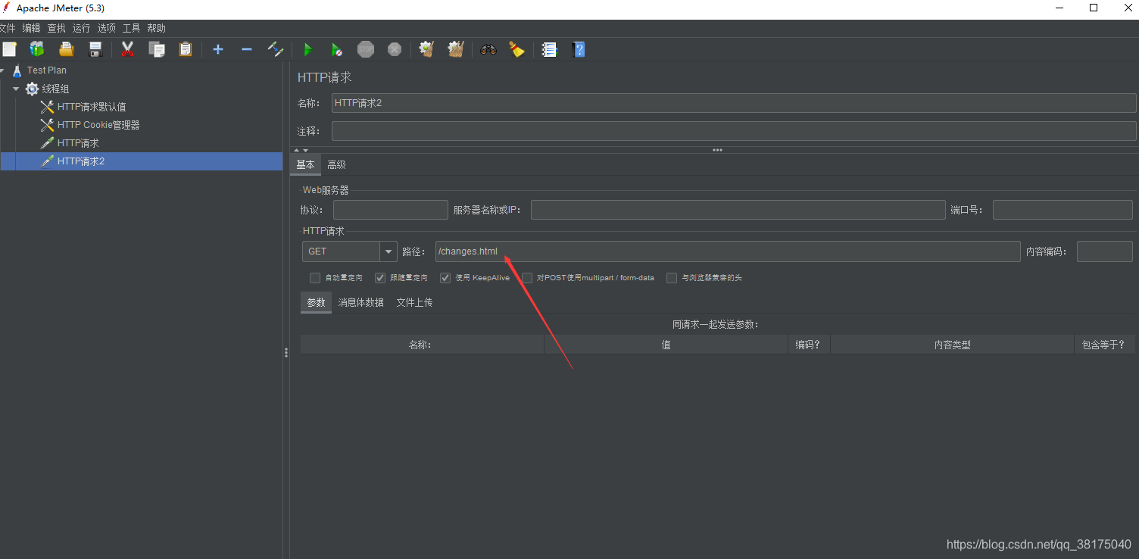Click the 名称 input field with HTTP请求2

click(734, 103)
